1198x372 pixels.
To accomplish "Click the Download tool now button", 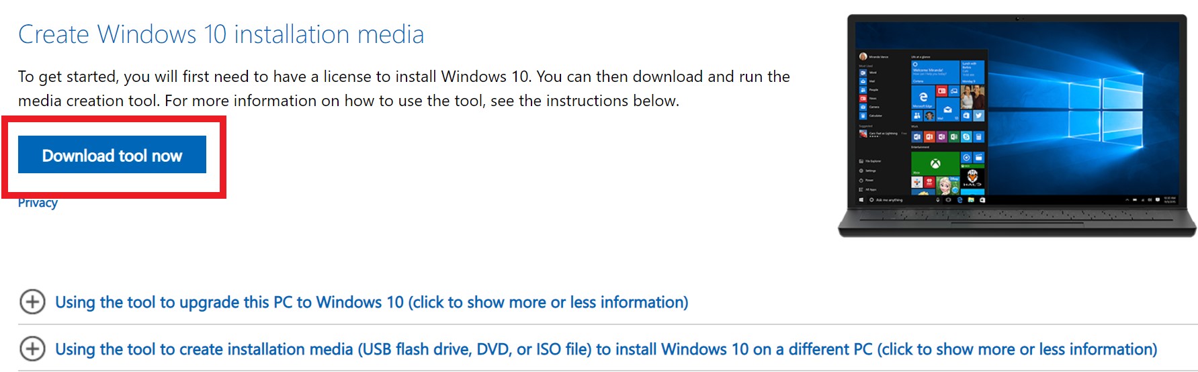I will tap(112, 155).
